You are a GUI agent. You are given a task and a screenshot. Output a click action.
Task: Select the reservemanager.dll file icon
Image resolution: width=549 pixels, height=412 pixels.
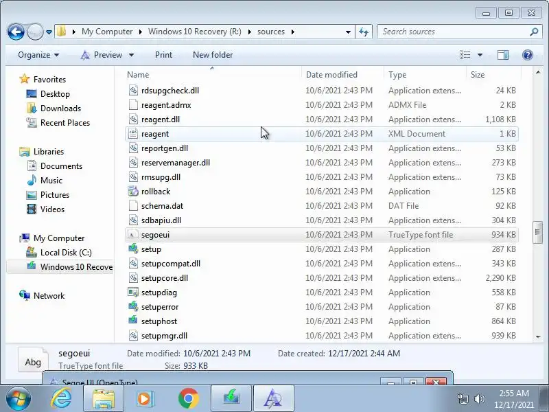(x=133, y=163)
